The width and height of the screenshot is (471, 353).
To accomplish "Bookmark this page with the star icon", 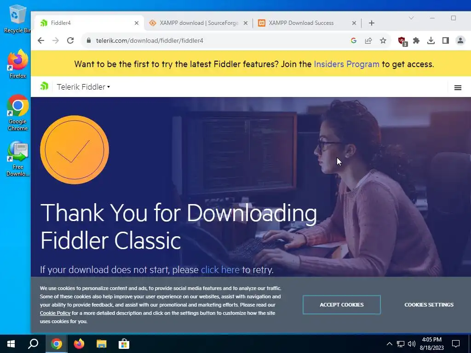I will (383, 40).
